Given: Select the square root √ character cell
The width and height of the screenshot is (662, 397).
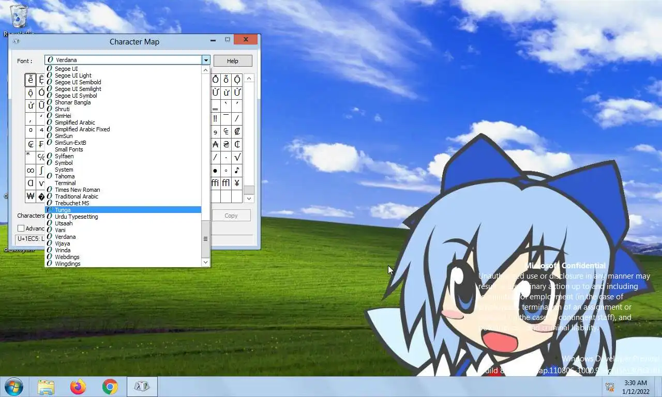Looking at the screenshot, I should point(237,157).
